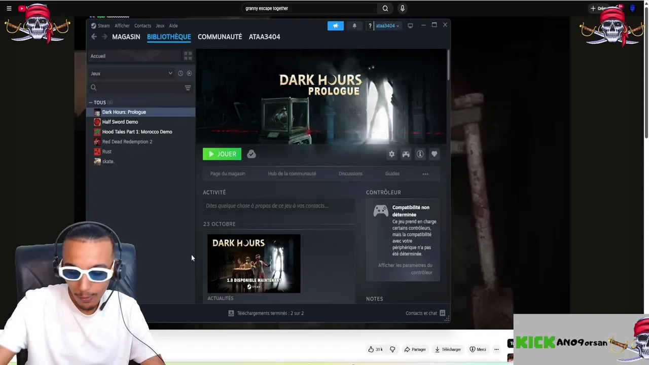Sort by recent activity clock icon

coord(181,74)
